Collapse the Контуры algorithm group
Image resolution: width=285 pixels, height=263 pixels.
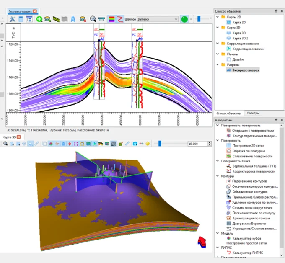[x=217, y=176]
